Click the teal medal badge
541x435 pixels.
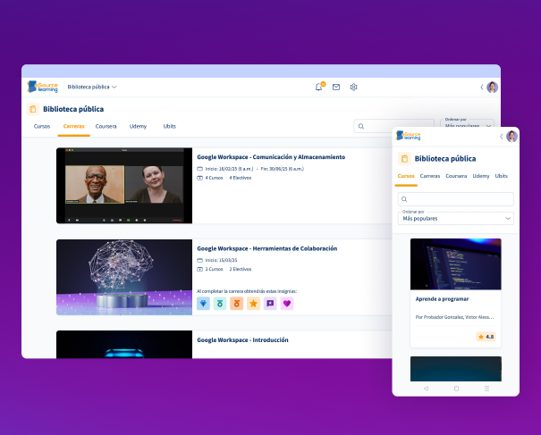click(220, 304)
